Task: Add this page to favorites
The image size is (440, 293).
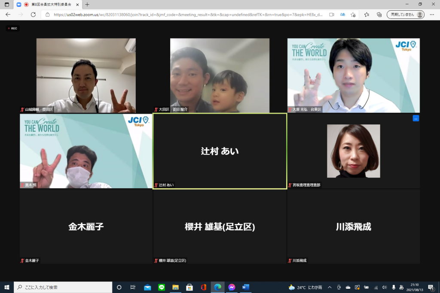Action: [x=353, y=15]
